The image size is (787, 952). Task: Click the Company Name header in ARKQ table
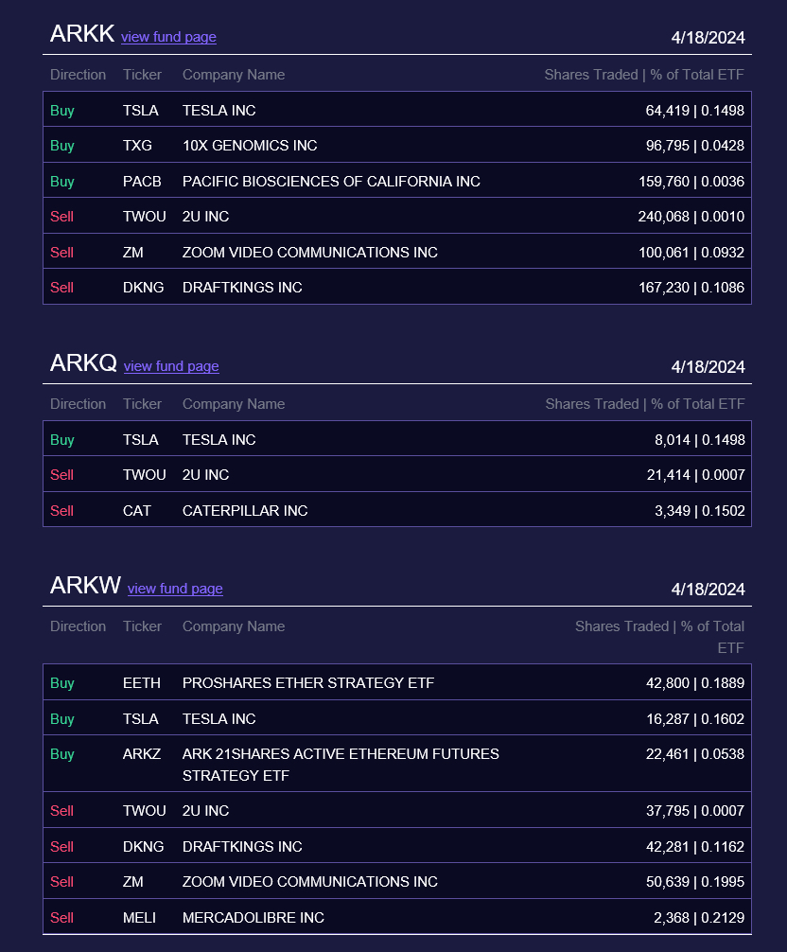[x=234, y=404]
